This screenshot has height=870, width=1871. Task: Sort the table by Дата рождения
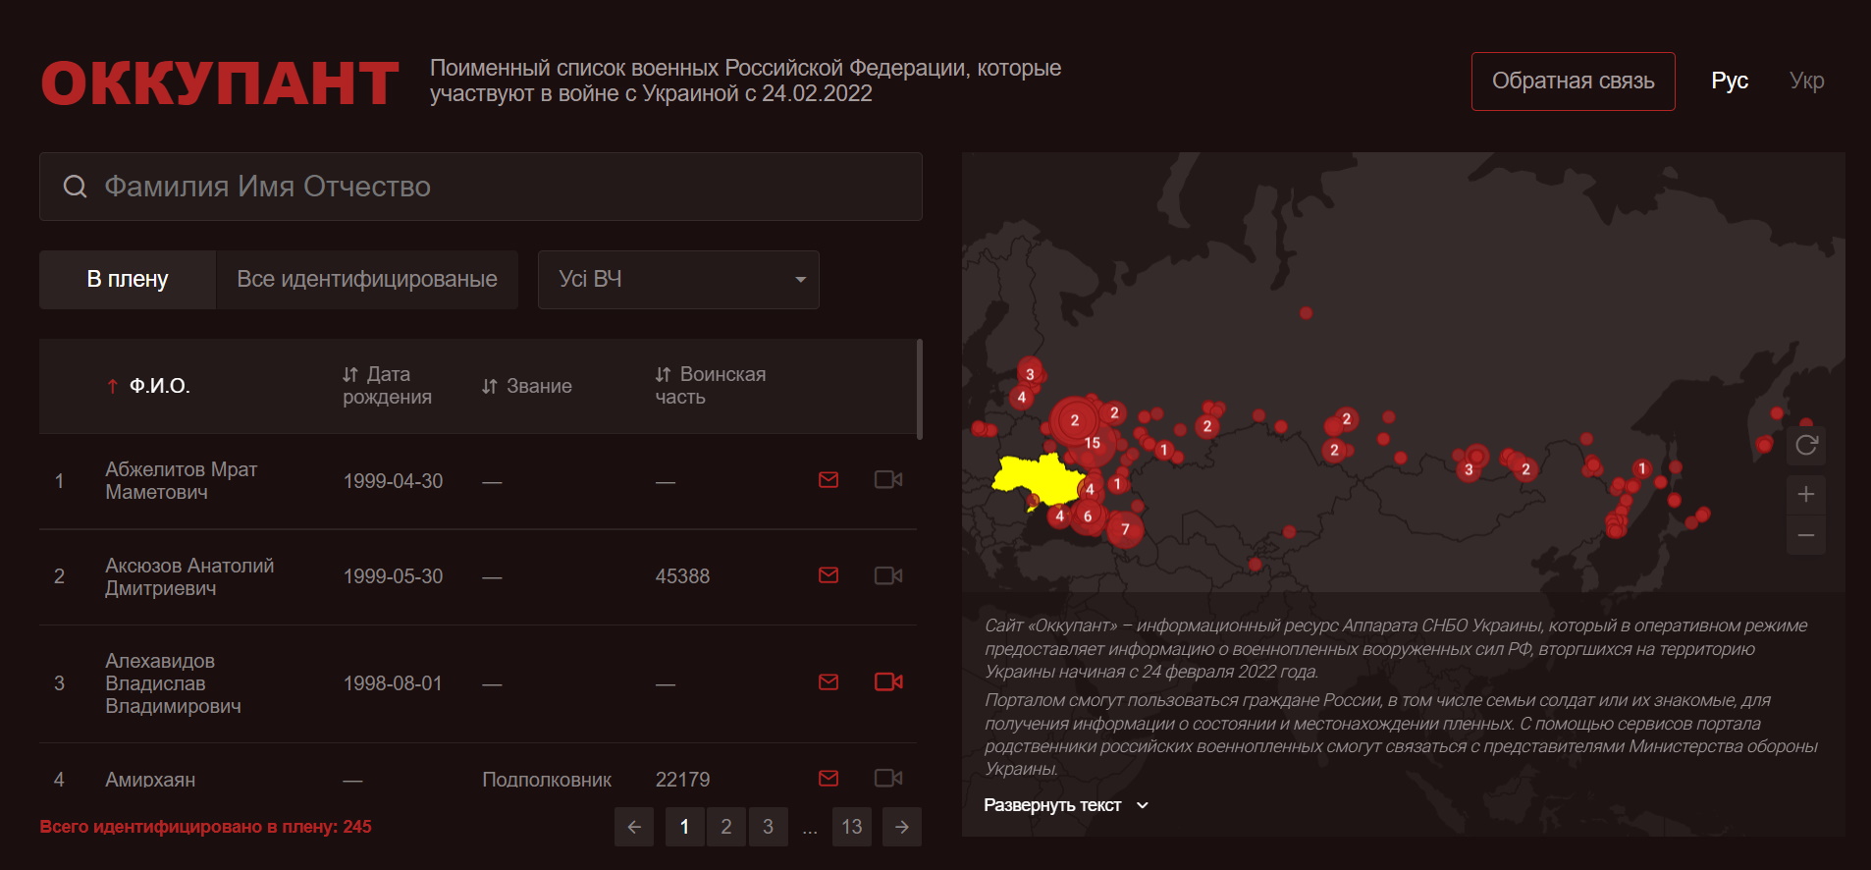coord(387,386)
